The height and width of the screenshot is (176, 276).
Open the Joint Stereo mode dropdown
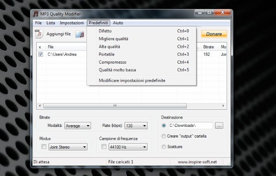(68, 147)
